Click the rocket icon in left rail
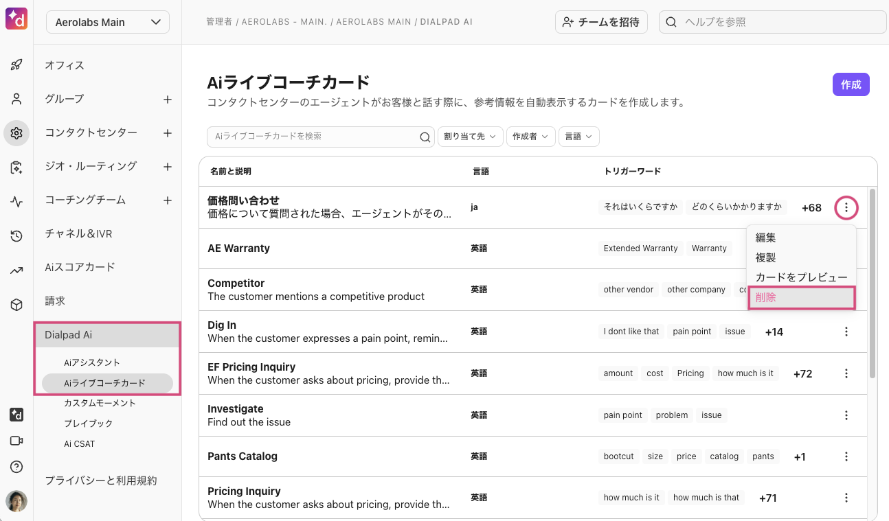This screenshot has width=889, height=521. pos(16,65)
